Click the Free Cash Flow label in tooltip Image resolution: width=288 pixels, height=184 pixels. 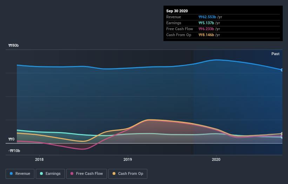(x=180, y=29)
